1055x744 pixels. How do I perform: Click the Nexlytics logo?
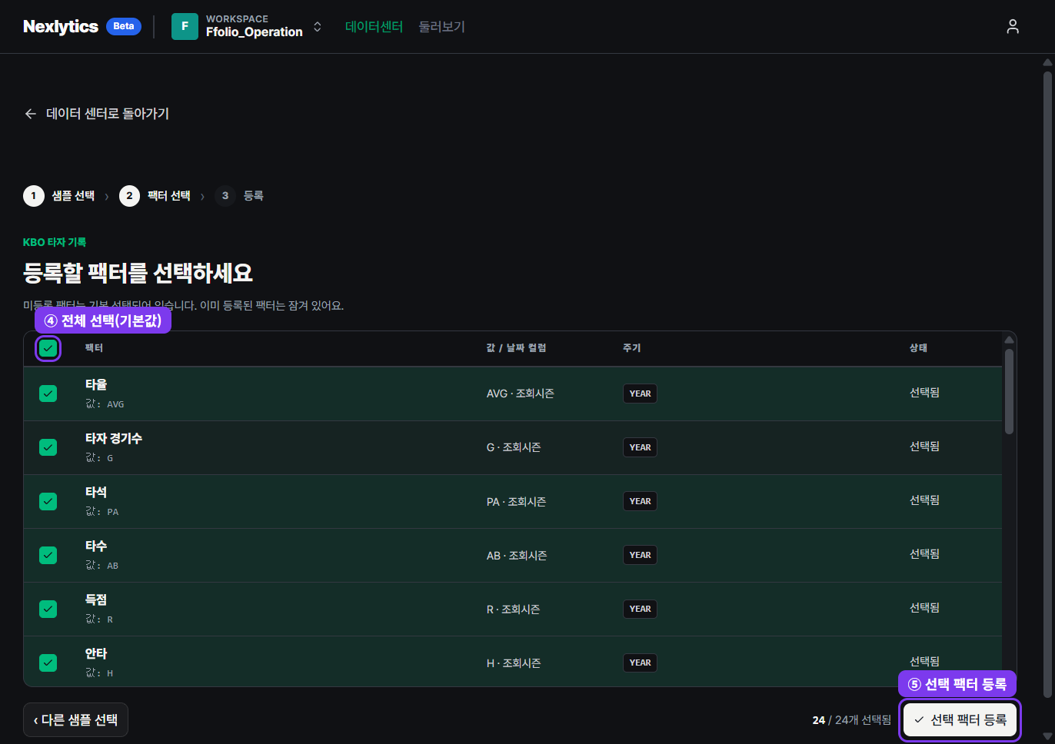point(61,26)
